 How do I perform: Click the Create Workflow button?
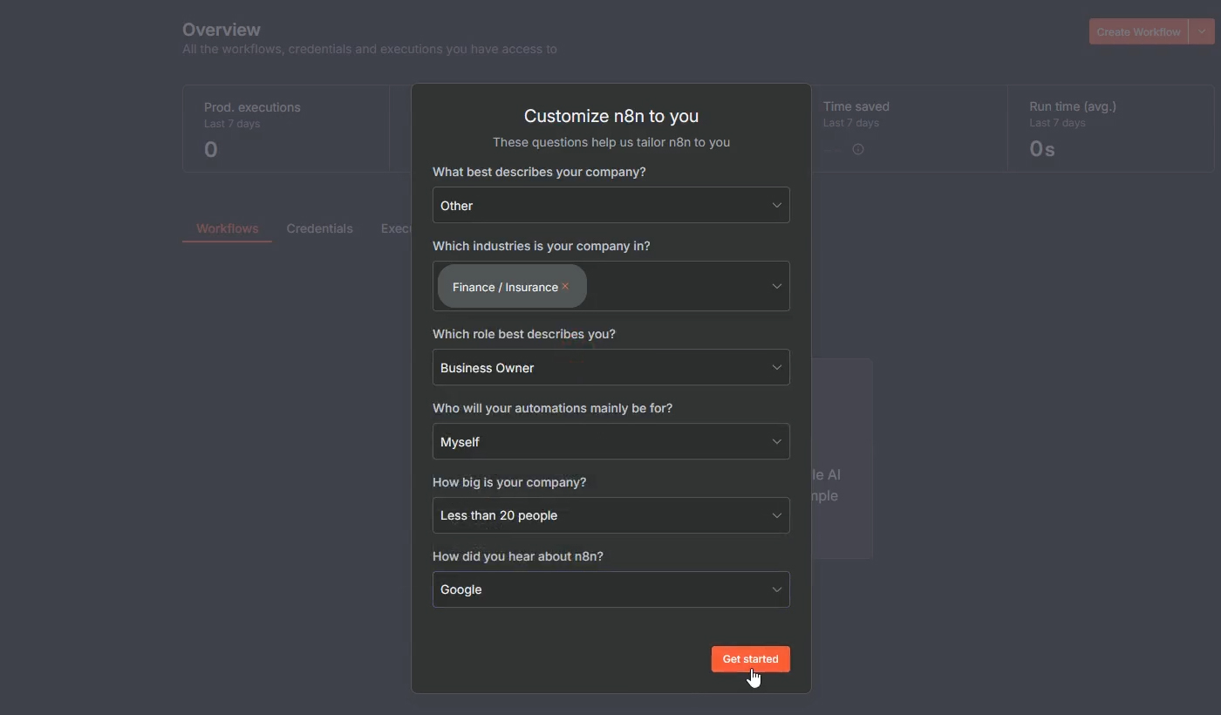(x=1136, y=31)
